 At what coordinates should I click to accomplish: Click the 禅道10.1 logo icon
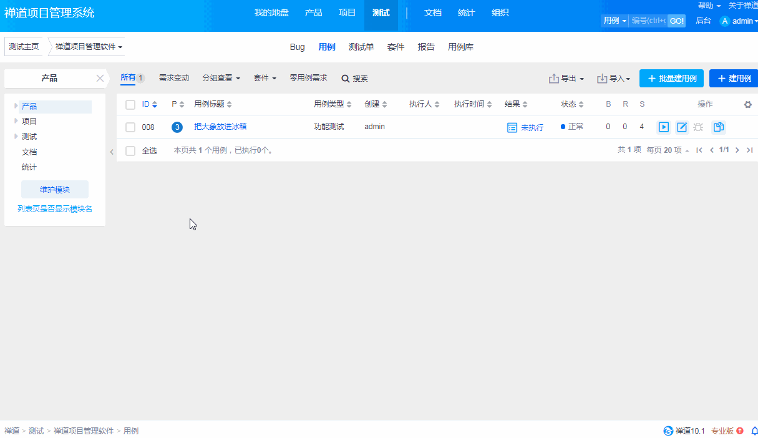click(x=668, y=431)
